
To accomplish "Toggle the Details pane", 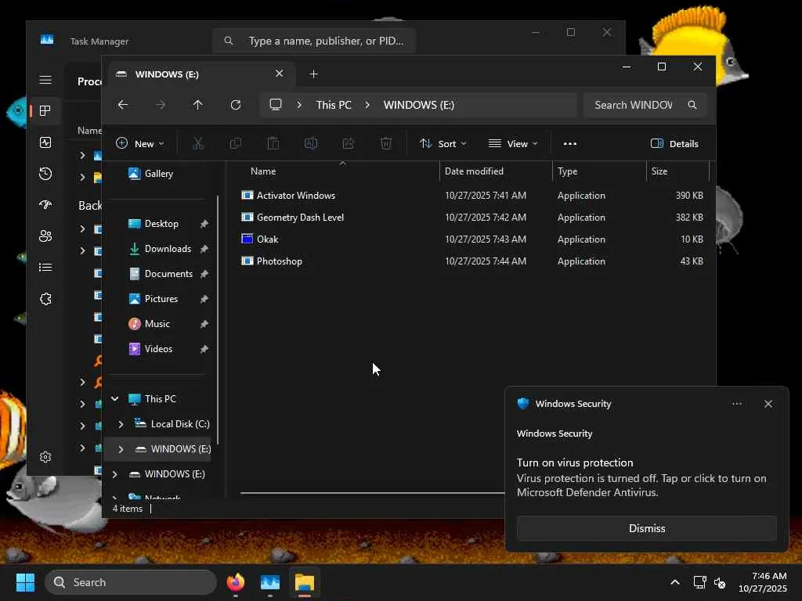I will pos(674,144).
